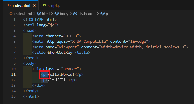Click the lang attribute on line 2

[41, 25]
